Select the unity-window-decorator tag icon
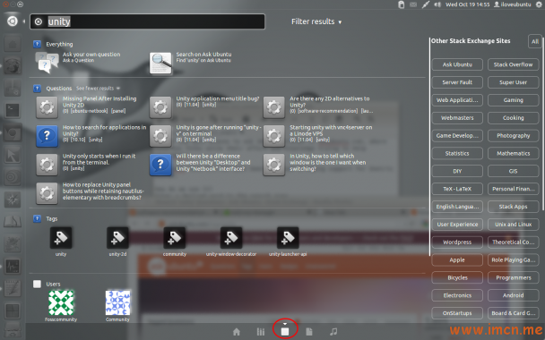Viewport: 545px width, 340px height. (231, 238)
